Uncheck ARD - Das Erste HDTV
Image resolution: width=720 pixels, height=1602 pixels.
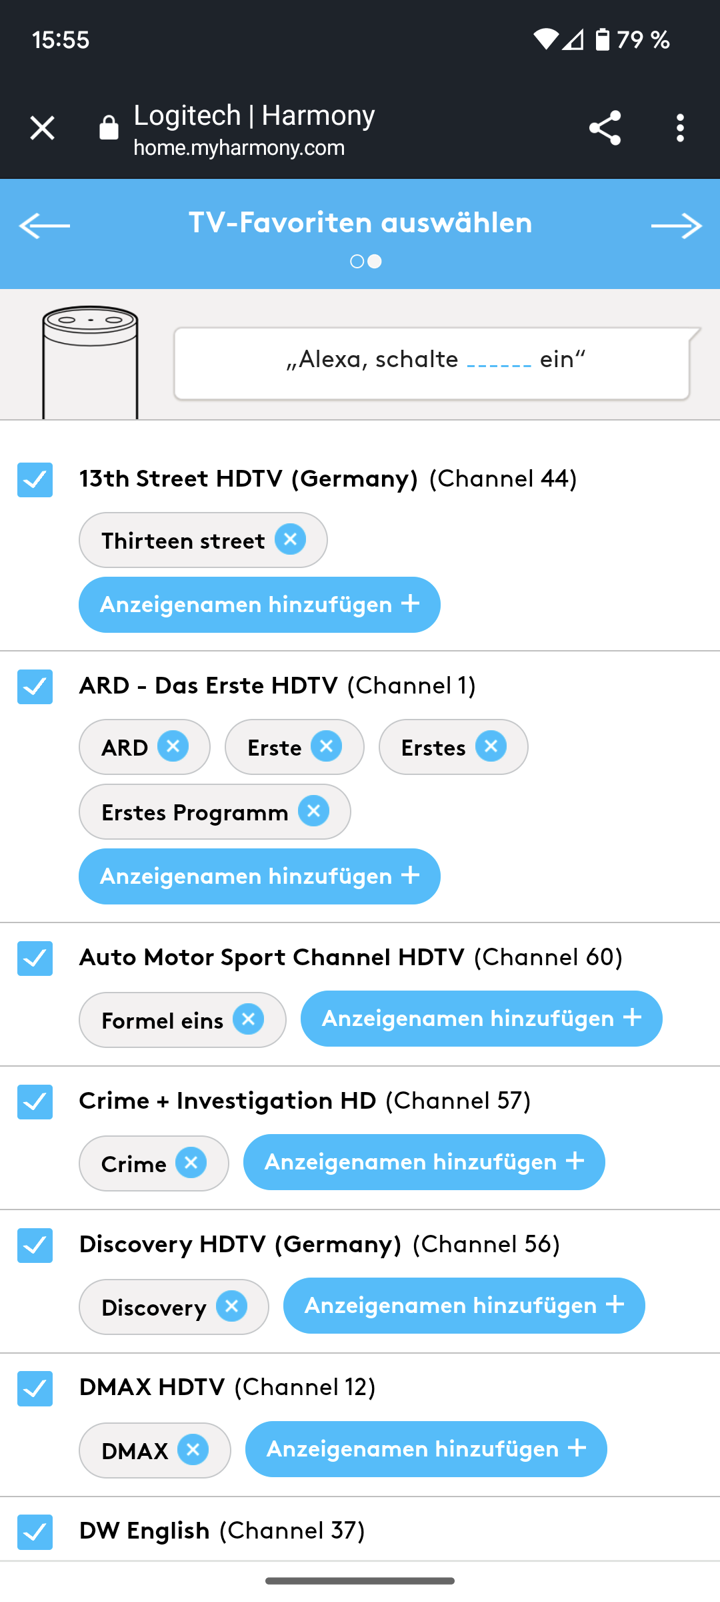pos(35,687)
